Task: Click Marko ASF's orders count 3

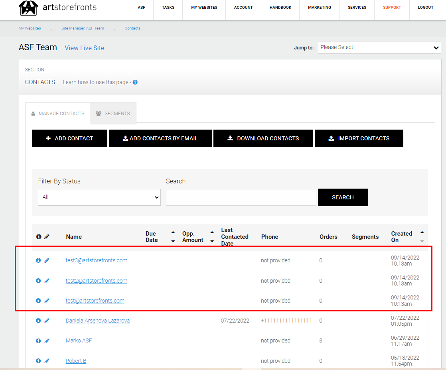Action: pyautogui.click(x=321, y=340)
